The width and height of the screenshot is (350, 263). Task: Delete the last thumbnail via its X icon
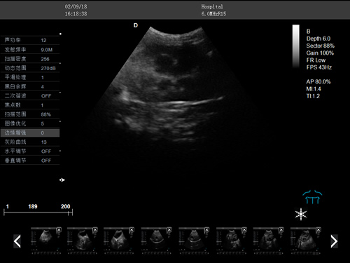click(318, 230)
